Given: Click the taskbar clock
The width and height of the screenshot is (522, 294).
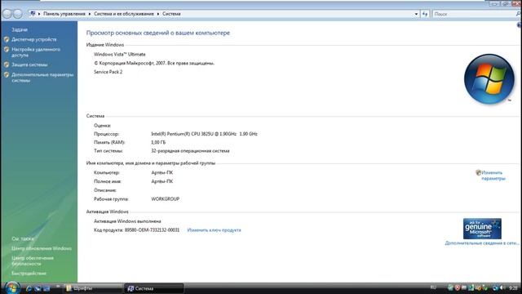Looking at the screenshot, I should click(513, 287).
